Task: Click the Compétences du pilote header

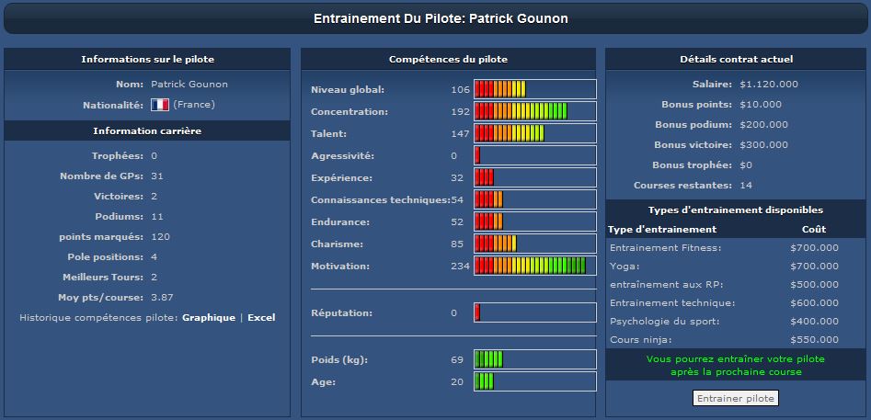Action: click(448, 59)
